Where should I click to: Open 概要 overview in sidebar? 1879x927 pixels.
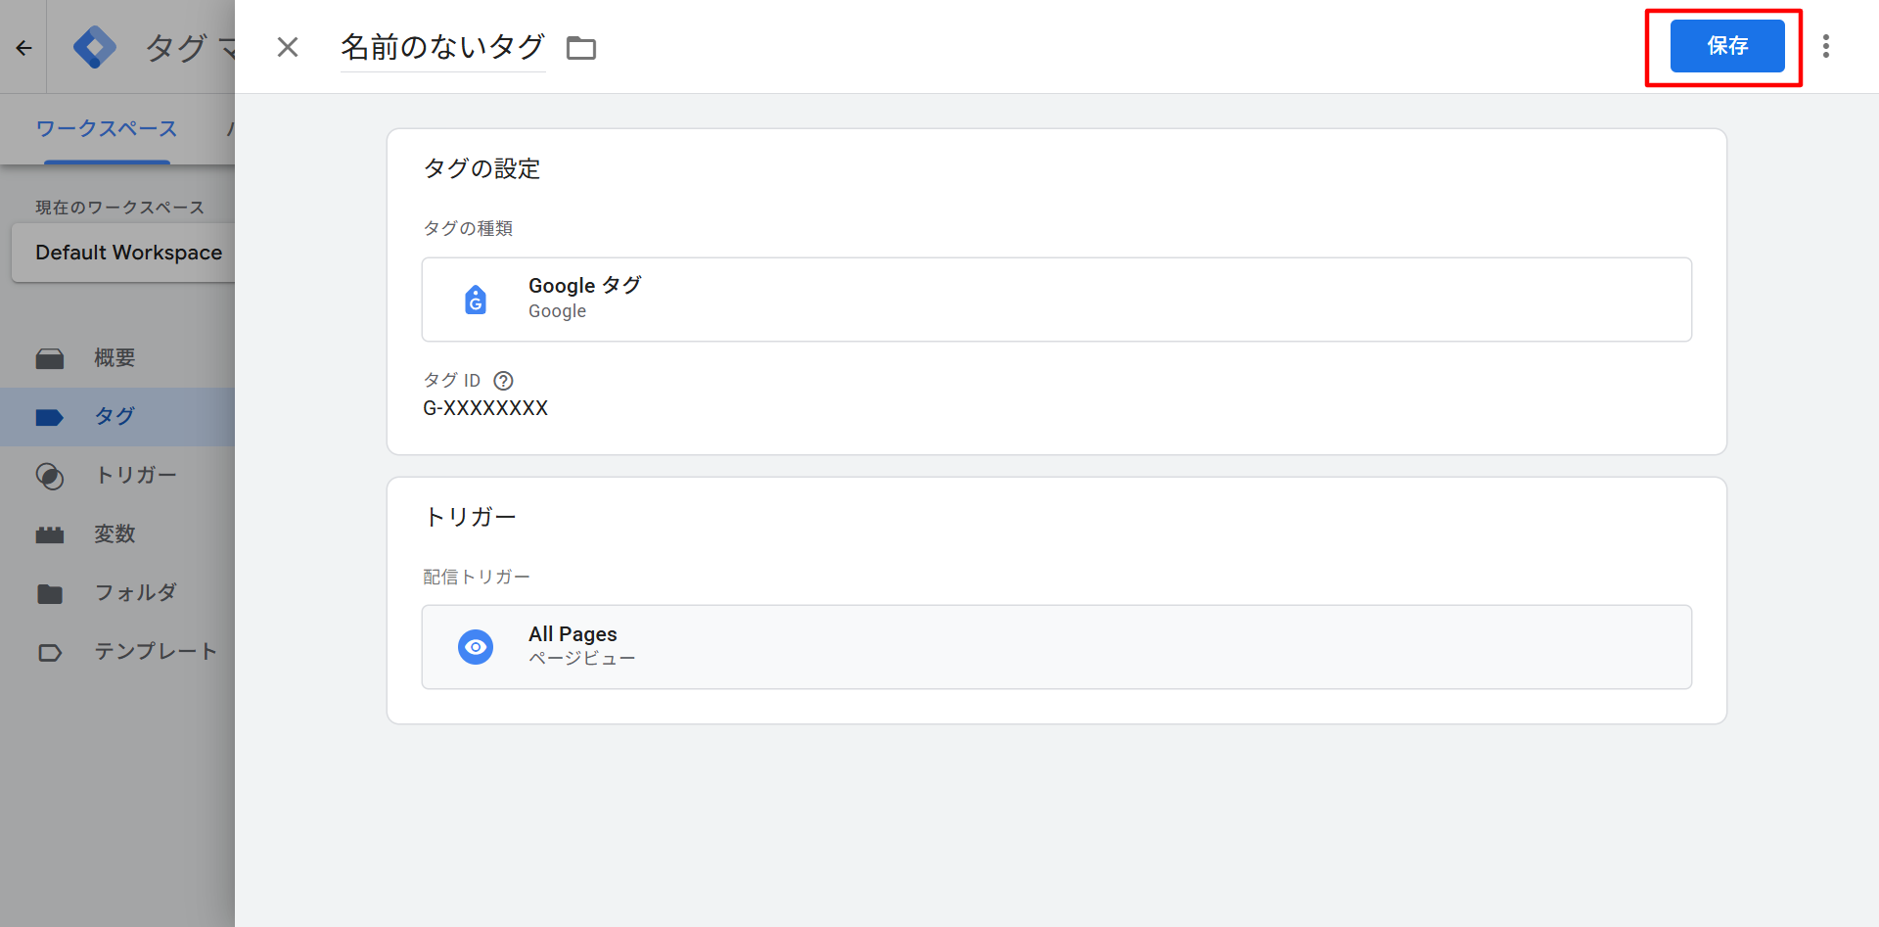115,358
